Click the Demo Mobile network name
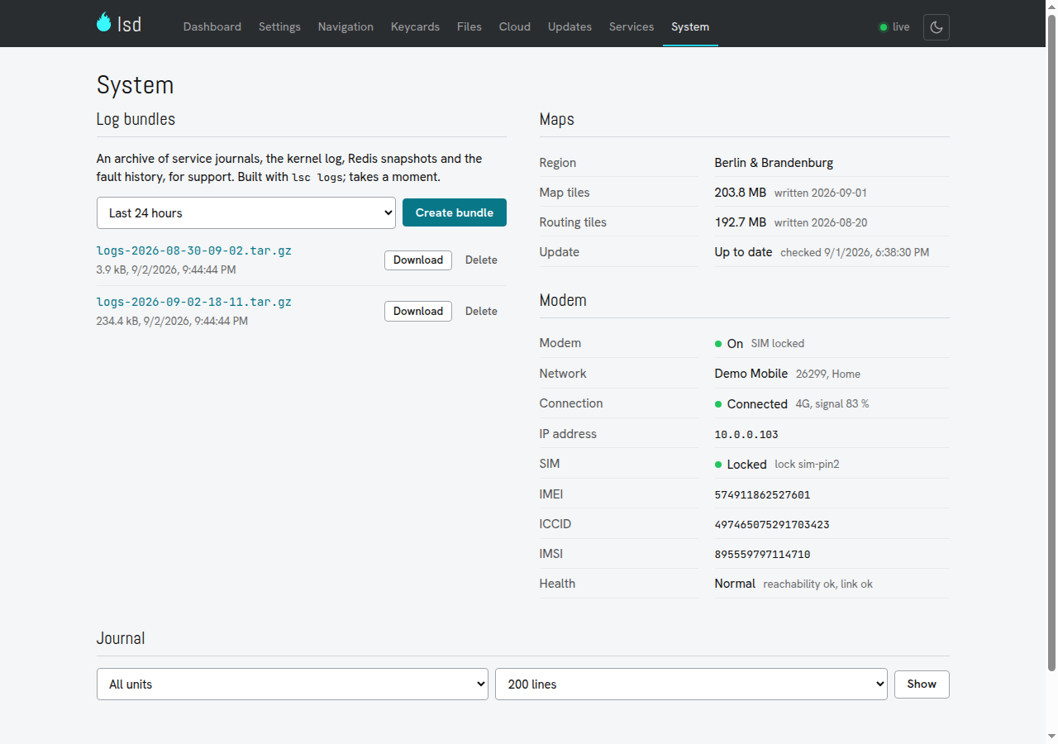This screenshot has width=1058, height=744. [751, 374]
